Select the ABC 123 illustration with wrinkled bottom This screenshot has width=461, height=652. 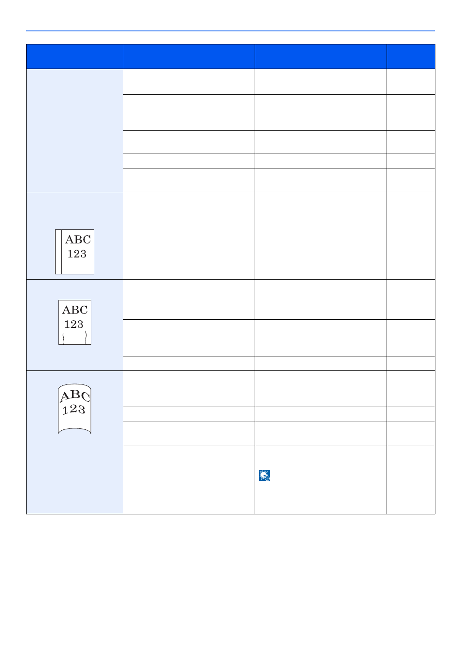tap(75, 322)
